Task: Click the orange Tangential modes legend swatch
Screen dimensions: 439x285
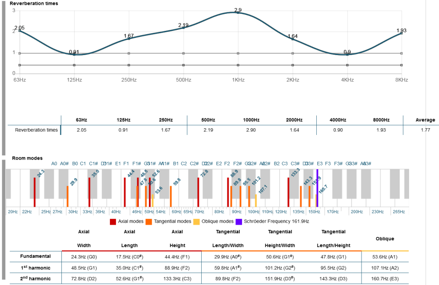Action: [x=149, y=221]
